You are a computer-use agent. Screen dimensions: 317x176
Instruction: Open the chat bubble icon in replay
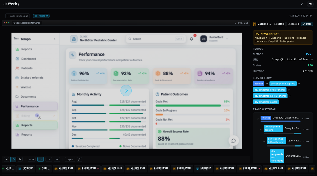click(x=234, y=141)
